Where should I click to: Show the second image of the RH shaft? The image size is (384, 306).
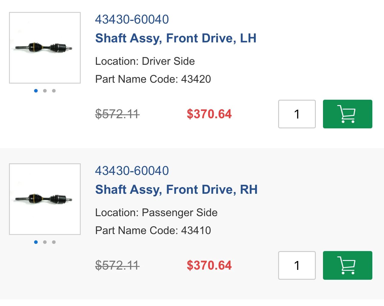tap(45, 242)
